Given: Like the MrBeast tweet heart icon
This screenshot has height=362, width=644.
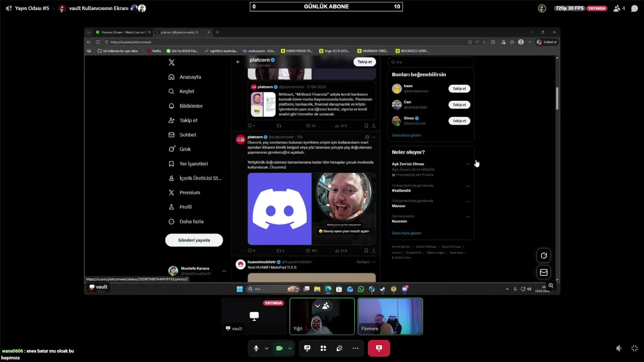Looking at the screenshot, I should [308, 126].
